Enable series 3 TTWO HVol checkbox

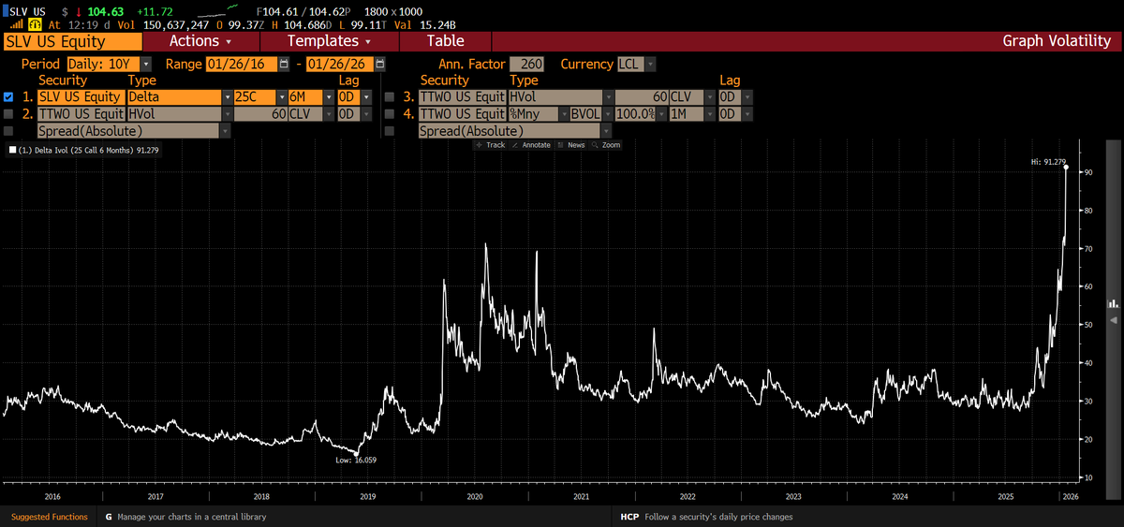(x=389, y=96)
